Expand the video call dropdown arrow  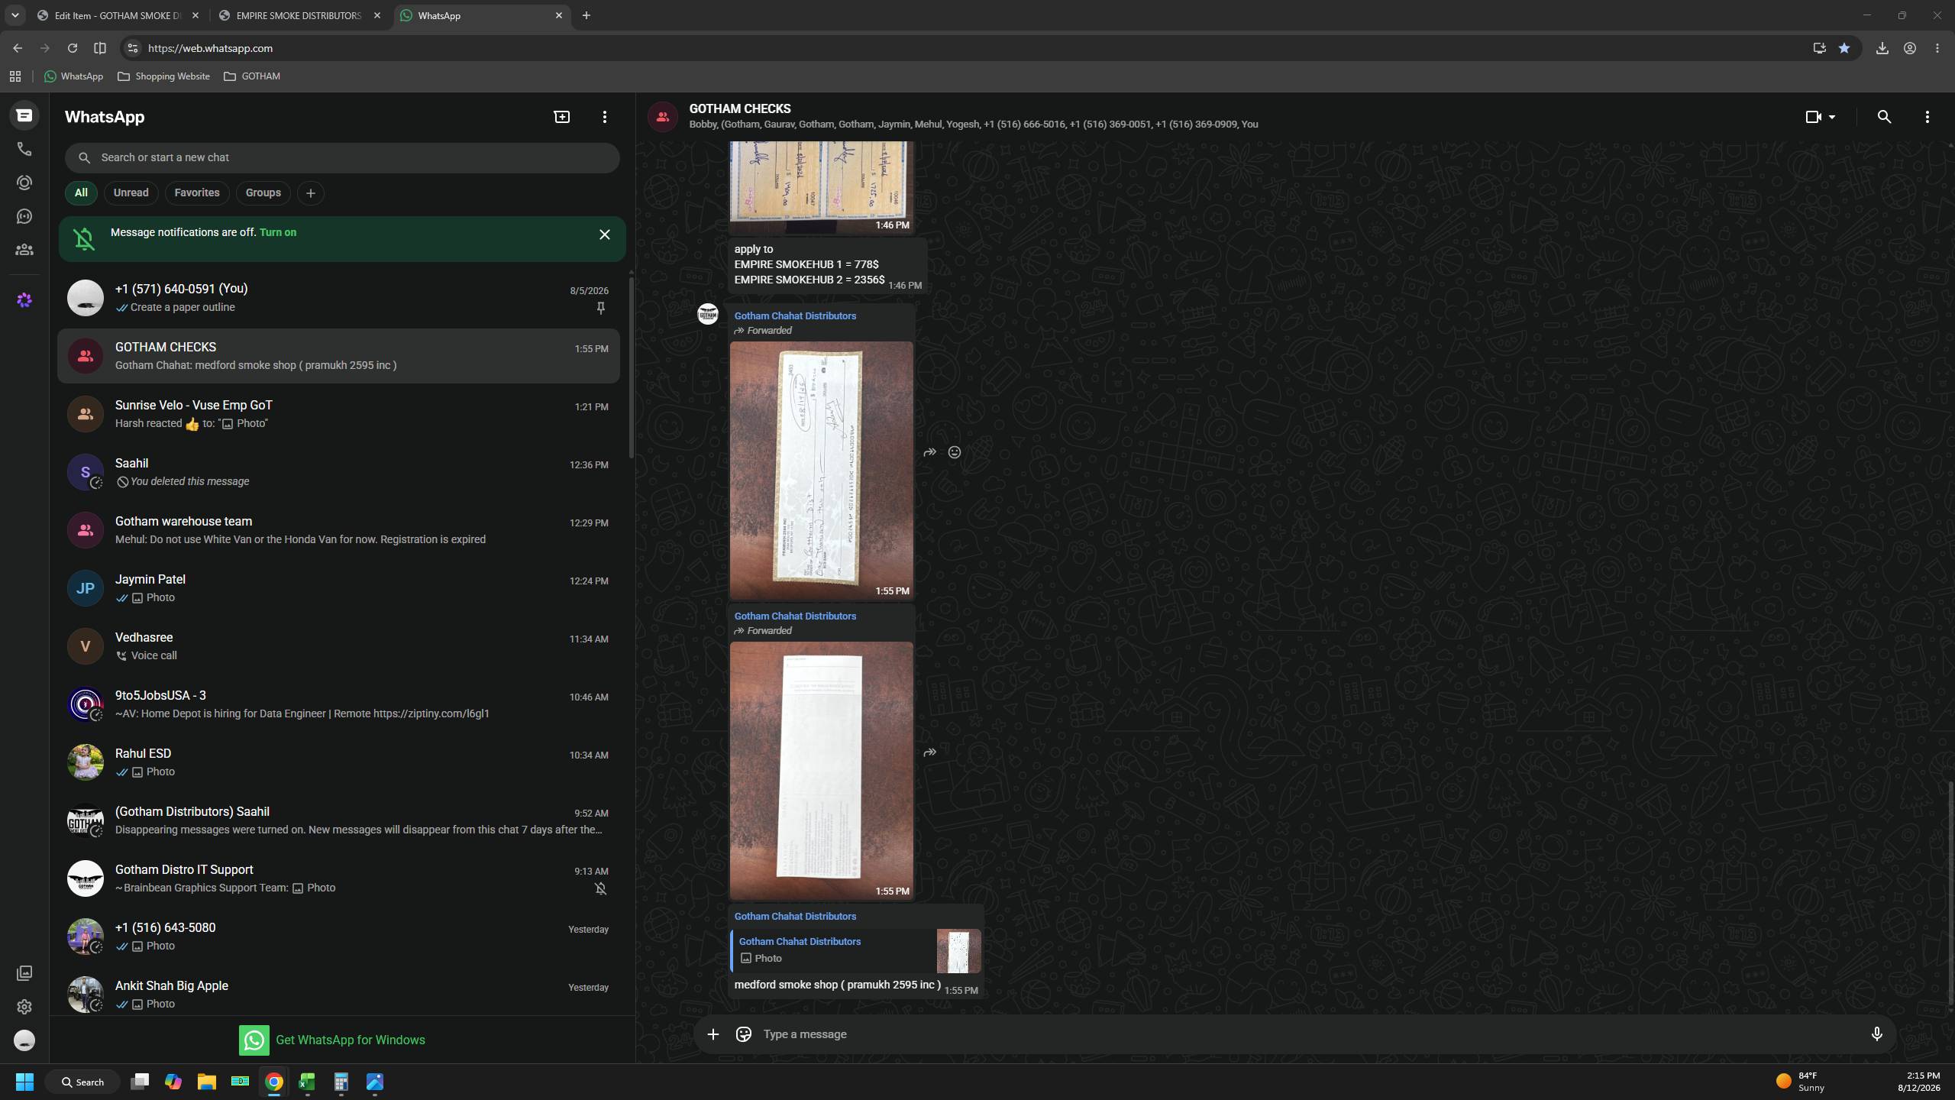(x=1832, y=117)
